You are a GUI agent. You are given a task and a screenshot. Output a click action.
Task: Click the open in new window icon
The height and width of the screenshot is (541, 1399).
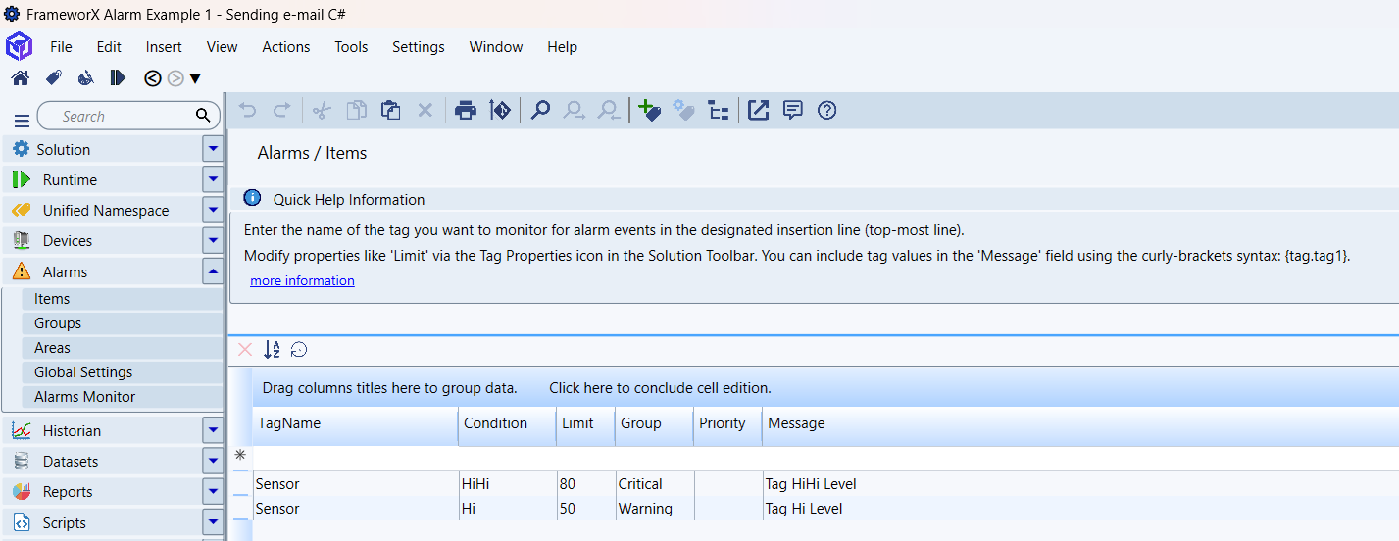(758, 111)
